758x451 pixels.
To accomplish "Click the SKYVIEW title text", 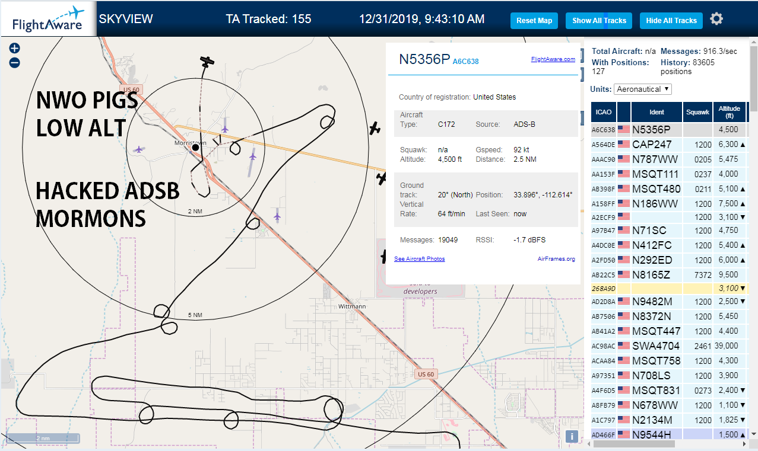I will [x=126, y=19].
